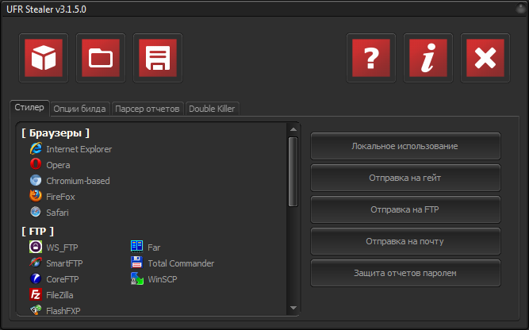The height and width of the screenshot is (330, 529).
Task: Click the red X exit icon
Action: pyautogui.click(x=485, y=58)
